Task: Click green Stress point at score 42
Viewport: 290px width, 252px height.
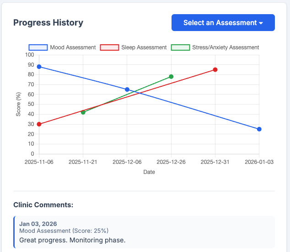Action: 83,112
